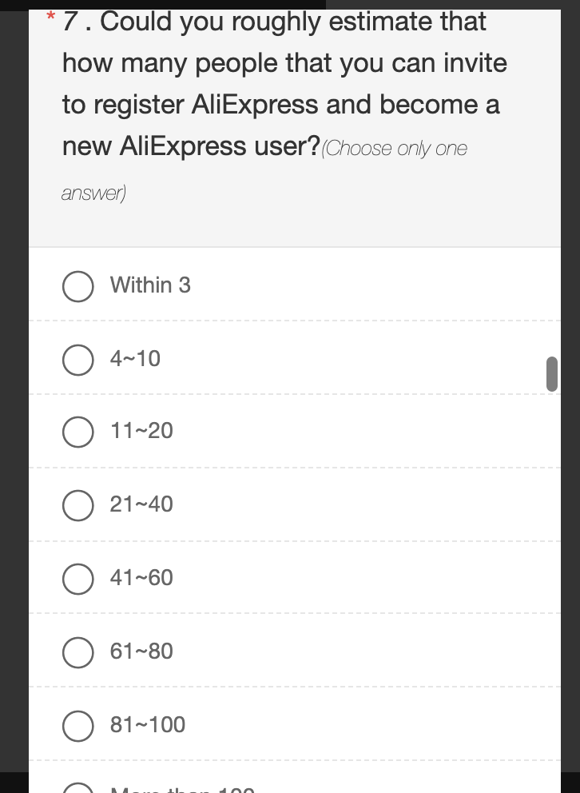This screenshot has height=793, width=580.
Task: Click the vertical scrollbar thumb
Action: coord(552,374)
